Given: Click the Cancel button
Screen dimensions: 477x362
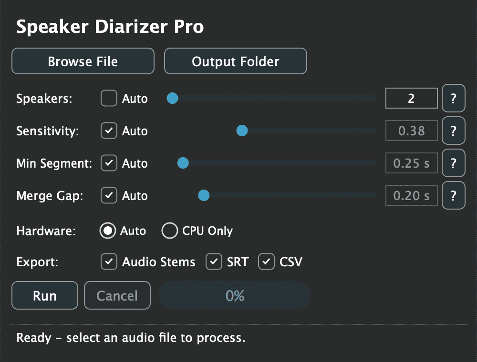Looking at the screenshot, I should pos(117,295).
